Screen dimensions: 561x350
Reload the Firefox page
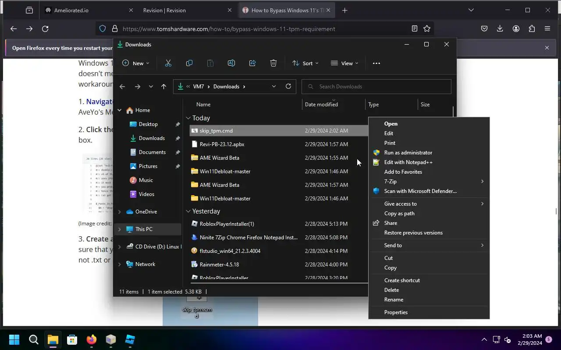point(45,29)
